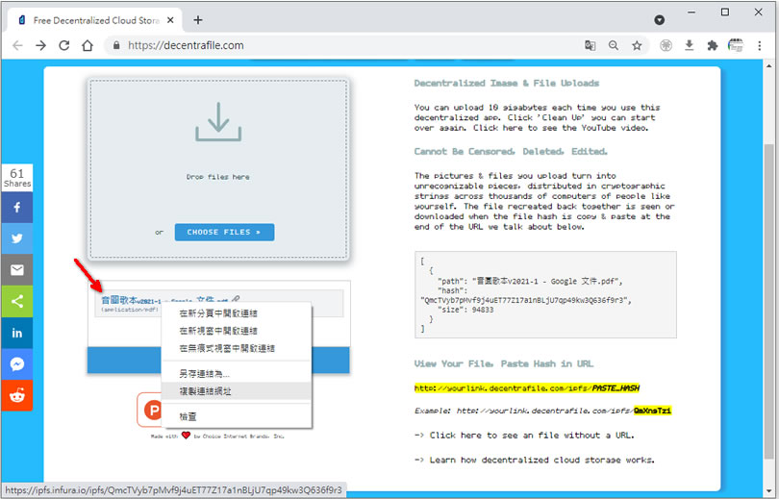Open a new browser tab
This screenshot has width=779, height=499.
tap(198, 20)
